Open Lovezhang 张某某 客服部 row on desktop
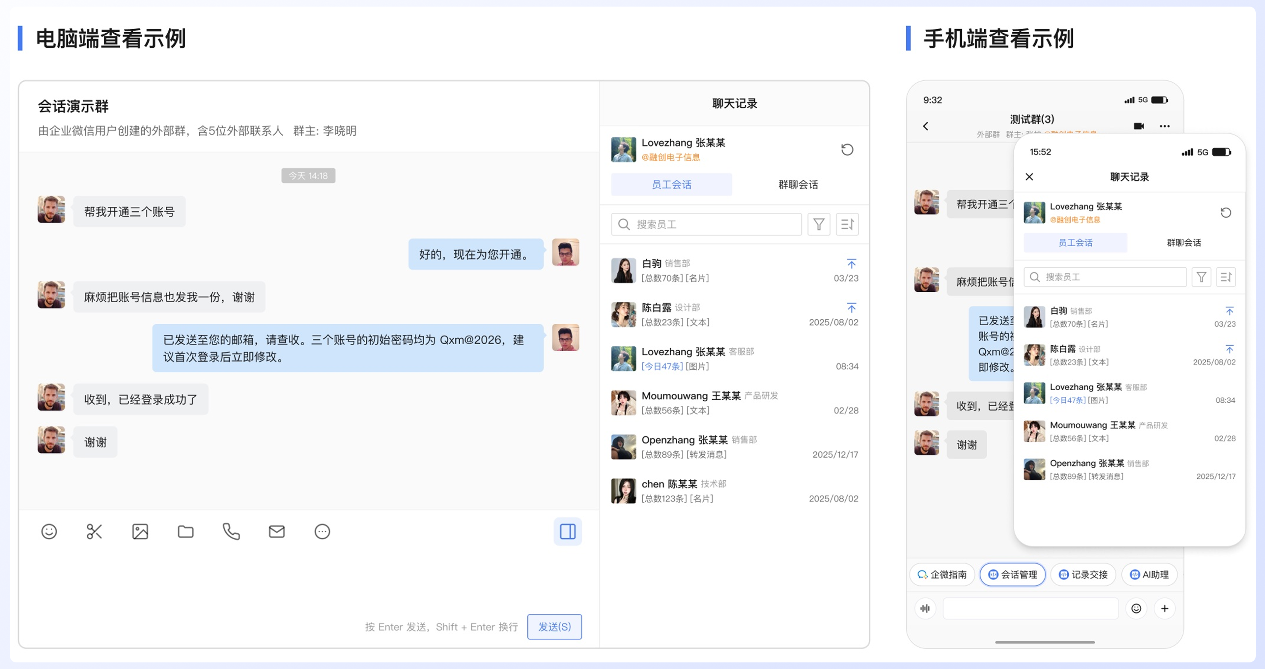Image resolution: width=1265 pixels, height=669 pixels. coord(735,359)
